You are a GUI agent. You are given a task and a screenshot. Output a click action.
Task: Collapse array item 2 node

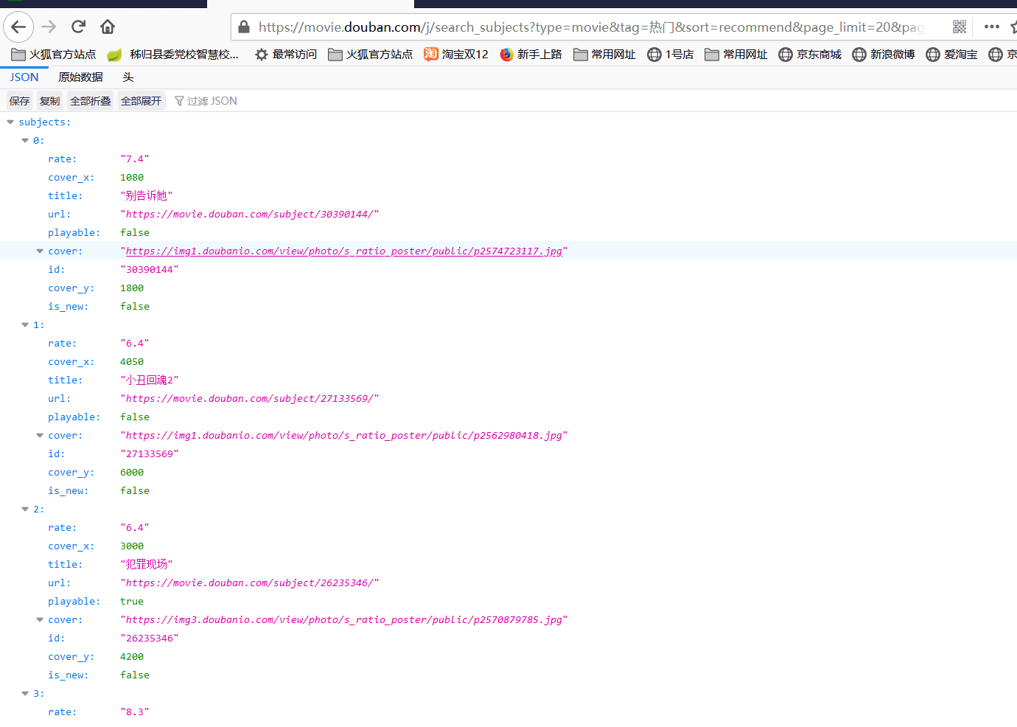coord(25,509)
